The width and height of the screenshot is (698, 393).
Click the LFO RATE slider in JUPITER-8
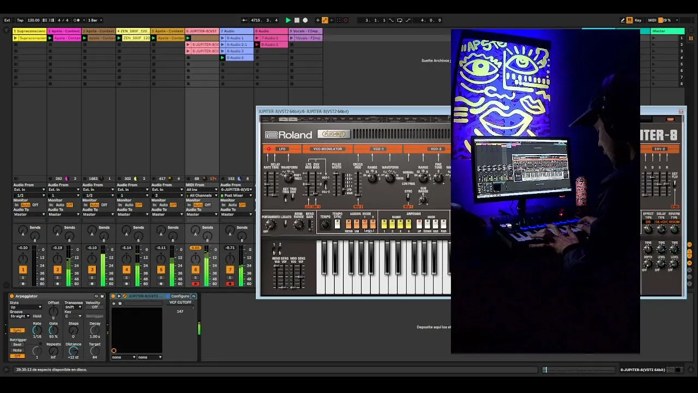[x=267, y=183]
